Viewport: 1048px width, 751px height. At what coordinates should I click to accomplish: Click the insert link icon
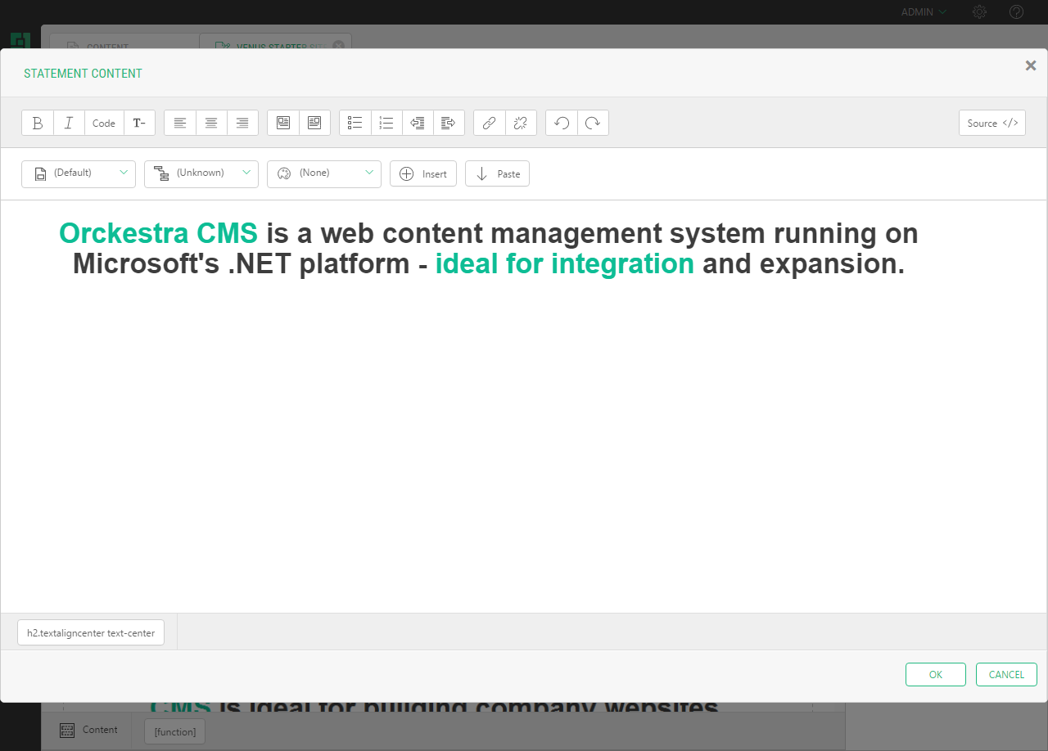click(x=489, y=123)
